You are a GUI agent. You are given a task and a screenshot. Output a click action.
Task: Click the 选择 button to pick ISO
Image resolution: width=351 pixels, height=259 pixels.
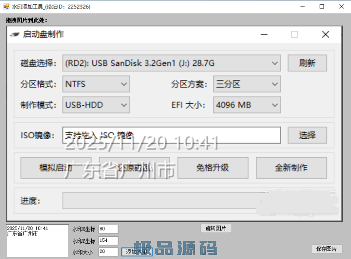coord(307,135)
